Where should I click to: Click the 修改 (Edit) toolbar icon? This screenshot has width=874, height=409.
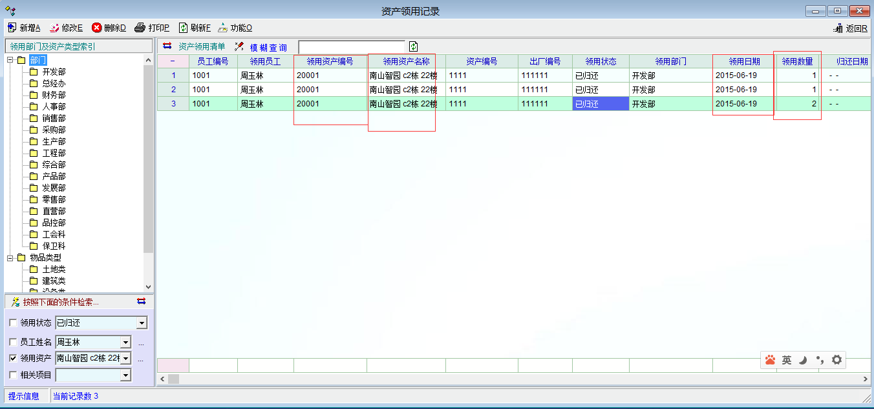pyautogui.click(x=54, y=28)
